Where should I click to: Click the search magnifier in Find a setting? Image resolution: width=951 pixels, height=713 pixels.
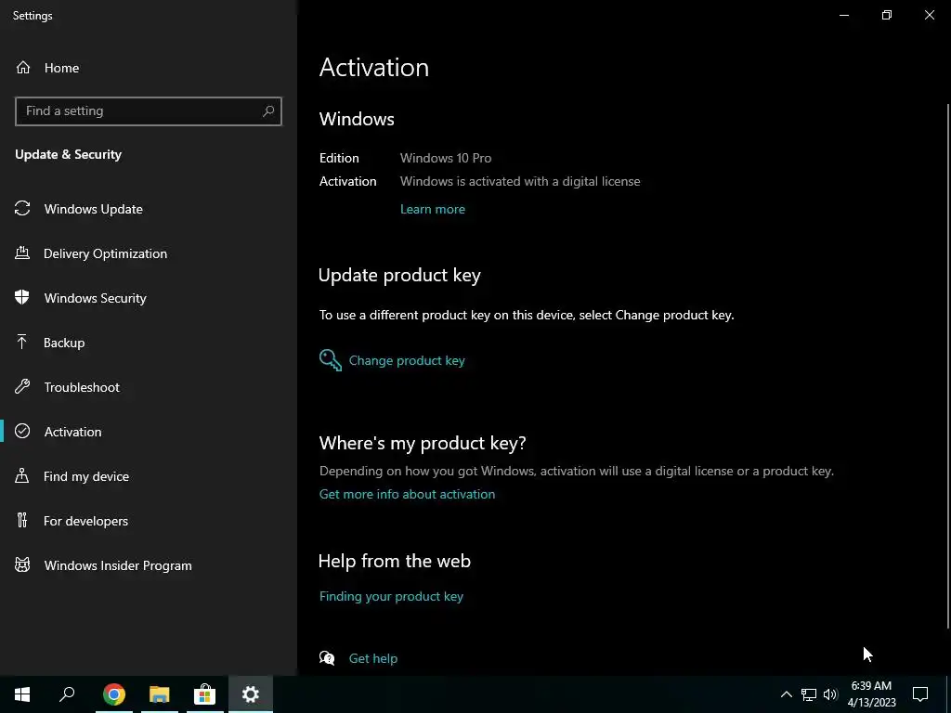tap(268, 111)
